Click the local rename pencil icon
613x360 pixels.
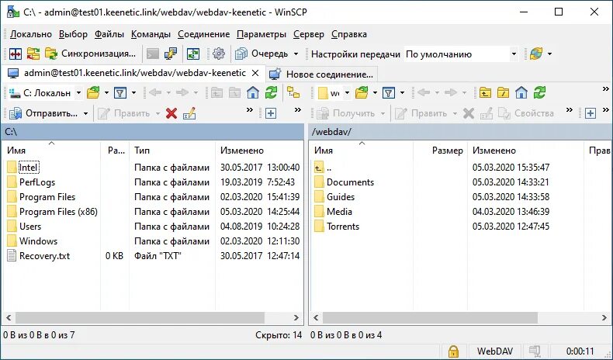tap(189, 113)
